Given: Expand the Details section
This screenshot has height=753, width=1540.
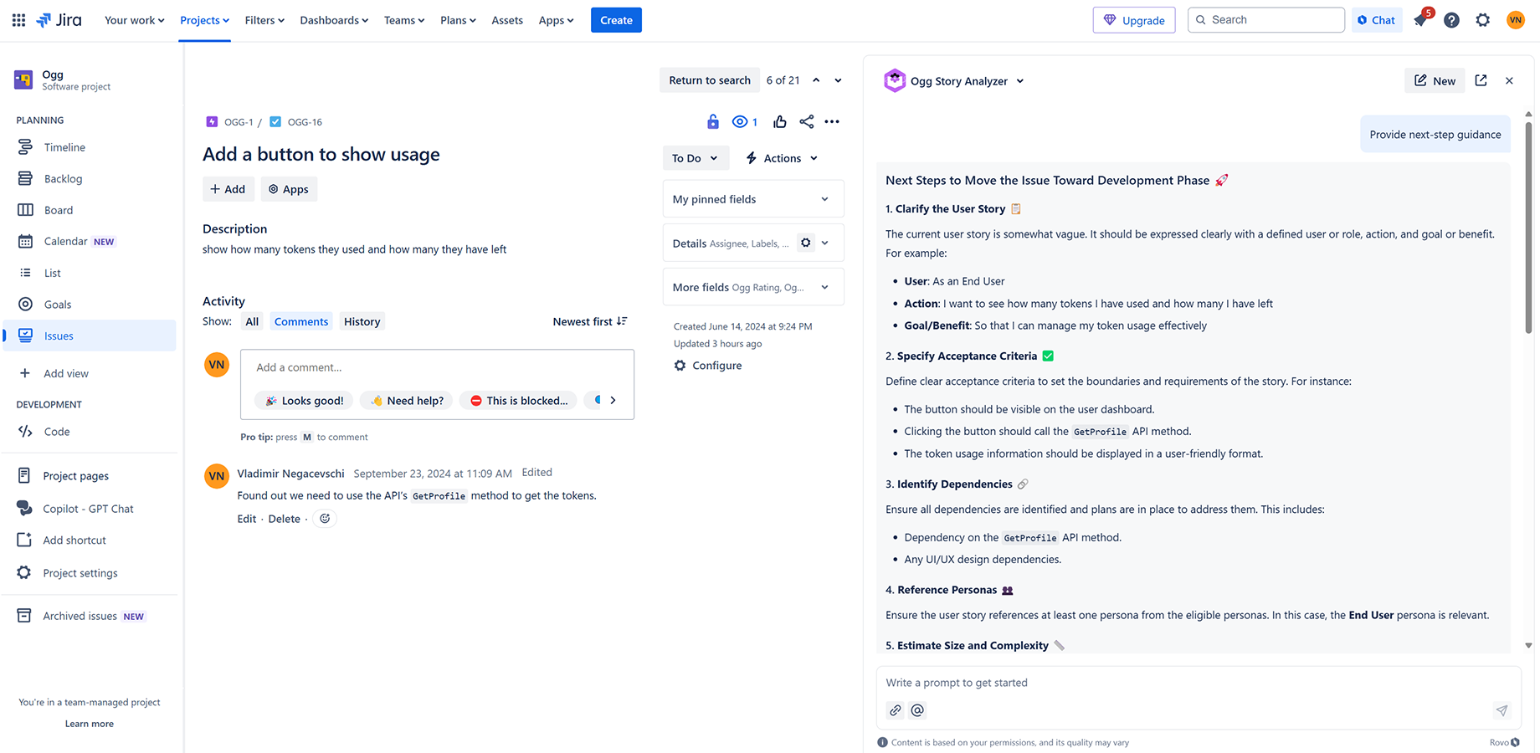Looking at the screenshot, I should [x=824, y=243].
